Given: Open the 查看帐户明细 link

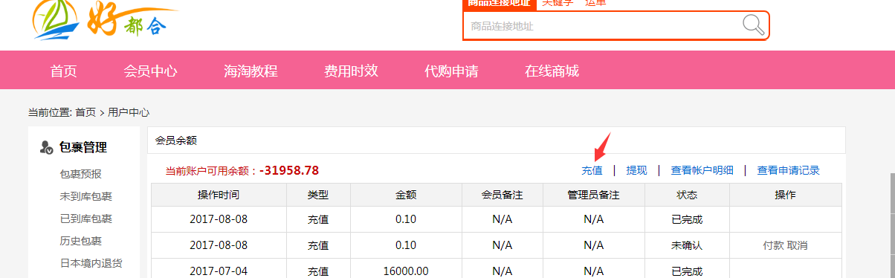Looking at the screenshot, I should (x=702, y=170).
